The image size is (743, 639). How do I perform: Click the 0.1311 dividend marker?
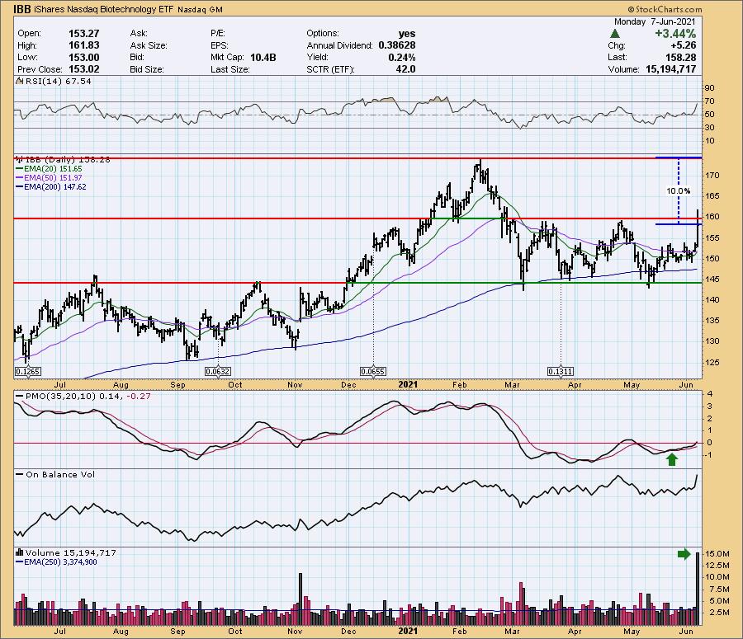[560, 372]
